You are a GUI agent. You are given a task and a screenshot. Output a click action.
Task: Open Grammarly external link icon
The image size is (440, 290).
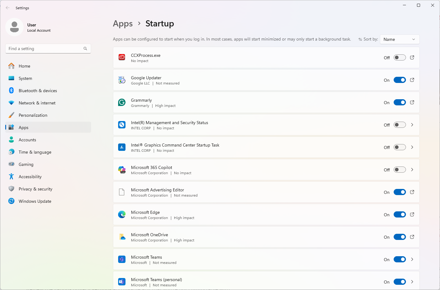(412, 102)
